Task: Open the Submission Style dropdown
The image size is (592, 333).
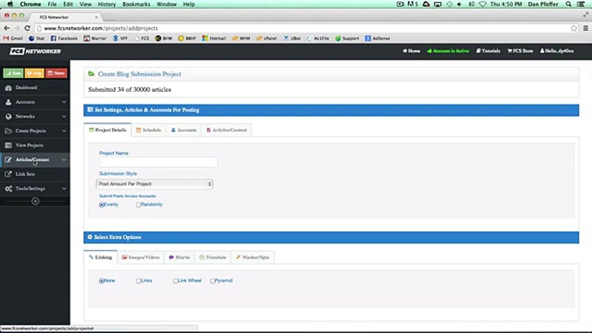Action: [154, 184]
